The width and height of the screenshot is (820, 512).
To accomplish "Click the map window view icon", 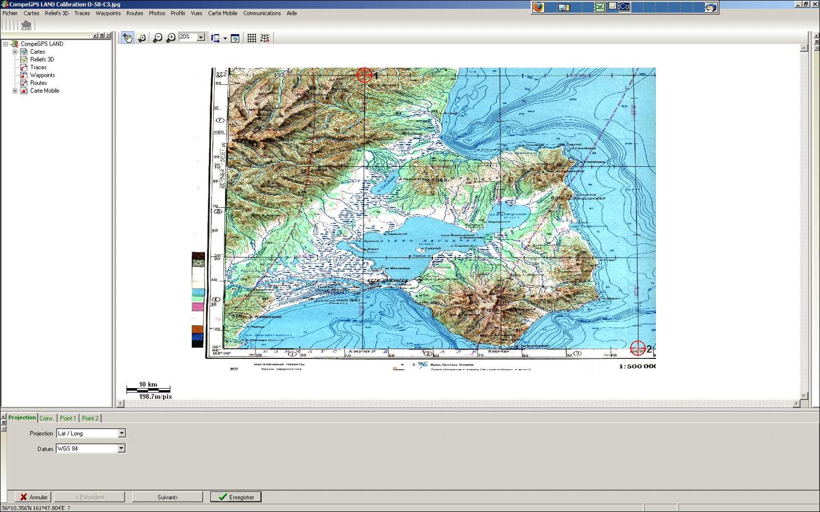I will coord(235,38).
